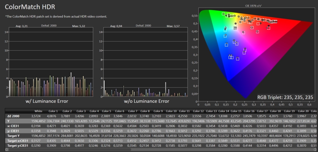318x152 pixels.
Task: Click the 'Avg: 3,21' label
Action: (x=21, y=26)
